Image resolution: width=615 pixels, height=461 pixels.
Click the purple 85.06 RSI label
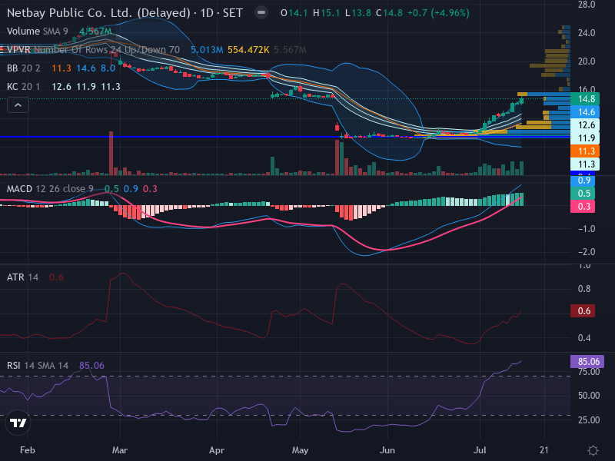(587, 361)
